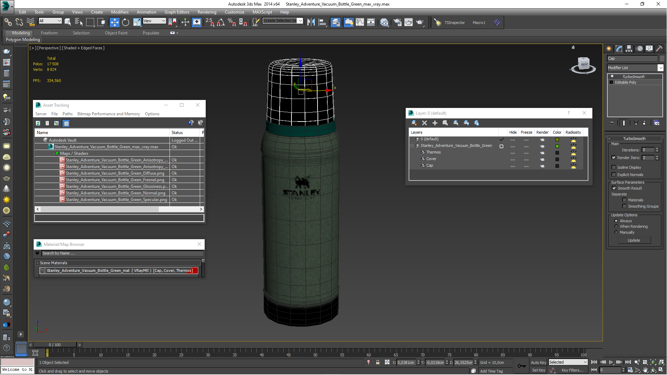Click the TurboSmooth Update button

pyautogui.click(x=634, y=240)
